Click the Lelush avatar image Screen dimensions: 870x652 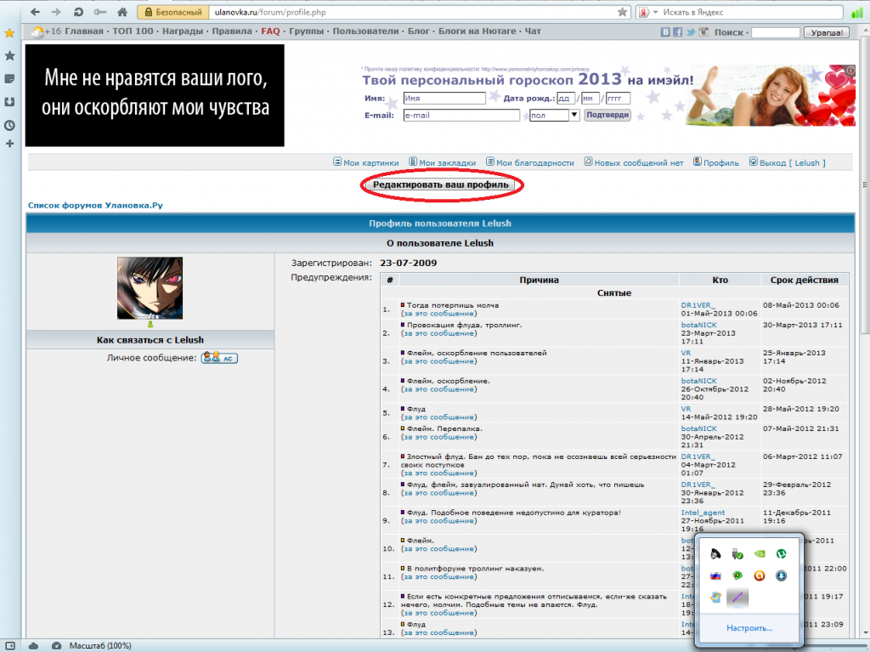tap(150, 288)
